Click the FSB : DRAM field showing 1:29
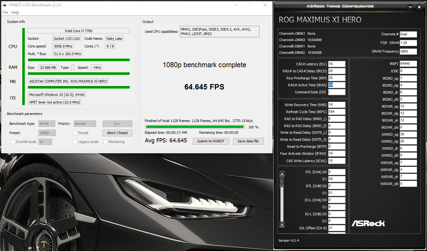The width and height of the screenshot is (427, 251). [408, 43]
